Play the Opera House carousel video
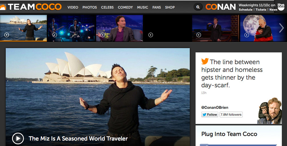The width and height of the screenshot is (287, 146). point(7,35)
